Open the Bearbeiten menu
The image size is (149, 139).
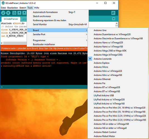click(13, 8)
